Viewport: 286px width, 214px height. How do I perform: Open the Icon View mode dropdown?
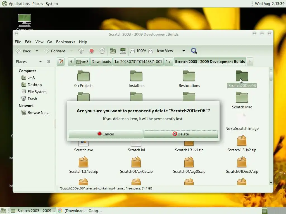tap(171, 51)
